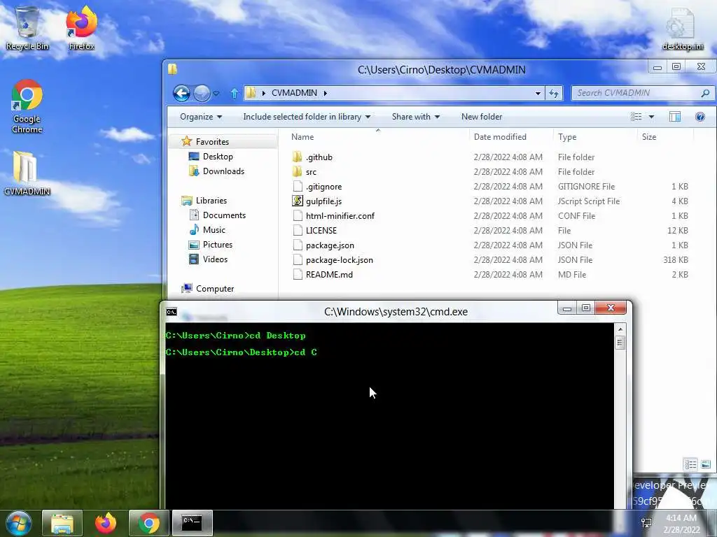The height and width of the screenshot is (537, 717).
Task: Select the README.md file
Action: [329, 274]
